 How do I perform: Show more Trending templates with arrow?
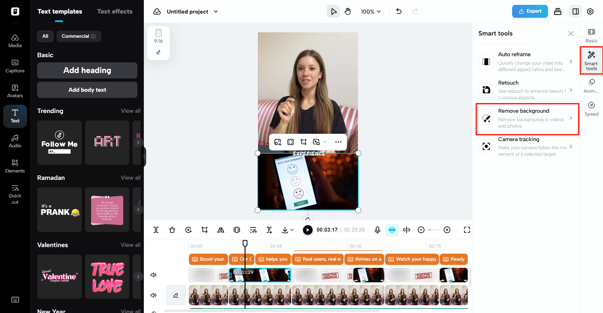138,142
